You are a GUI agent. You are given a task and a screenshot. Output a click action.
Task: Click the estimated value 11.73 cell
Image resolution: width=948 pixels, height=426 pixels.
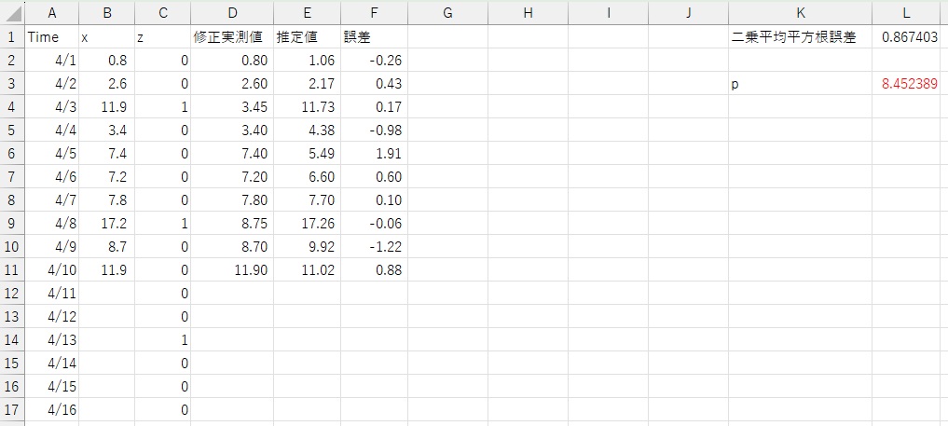307,107
